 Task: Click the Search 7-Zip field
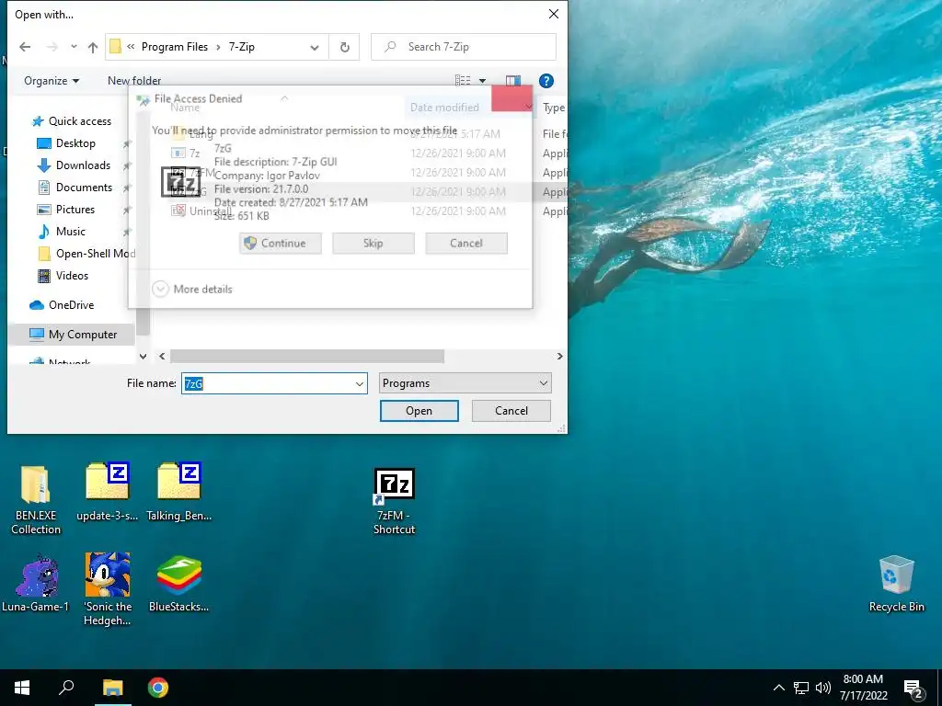[464, 47]
